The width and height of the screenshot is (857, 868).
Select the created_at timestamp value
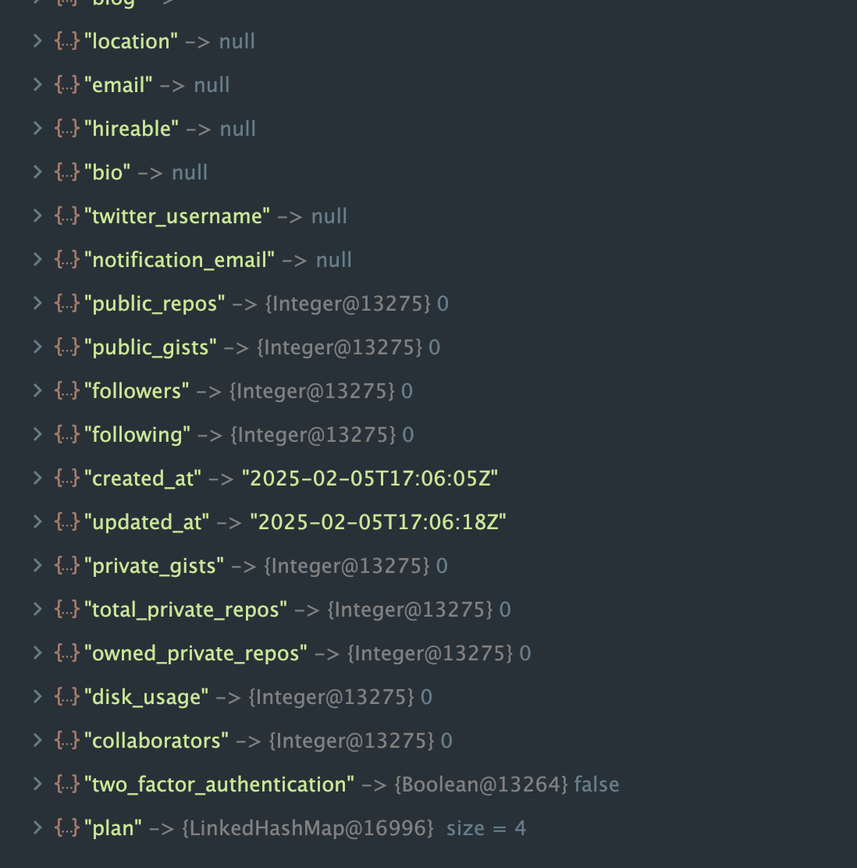click(370, 478)
